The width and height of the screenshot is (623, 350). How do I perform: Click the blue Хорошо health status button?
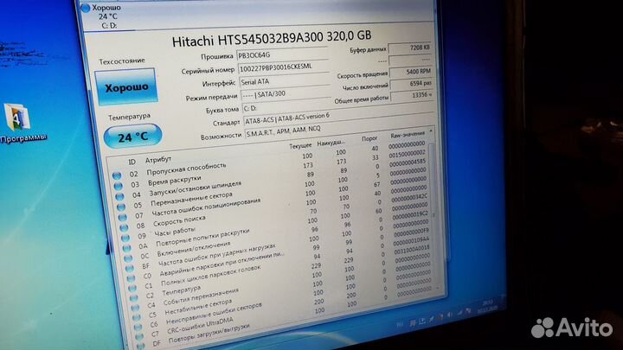coord(126,86)
